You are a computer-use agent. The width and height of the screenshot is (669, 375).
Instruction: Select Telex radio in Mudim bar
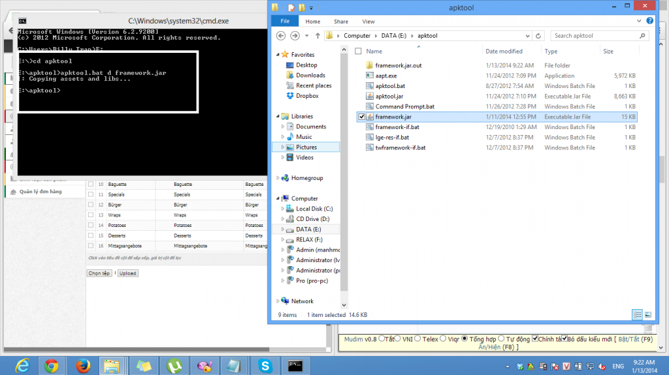coord(417,338)
